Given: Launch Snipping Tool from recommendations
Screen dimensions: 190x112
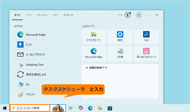Looking at the screenshot, I should click(x=45, y=64).
